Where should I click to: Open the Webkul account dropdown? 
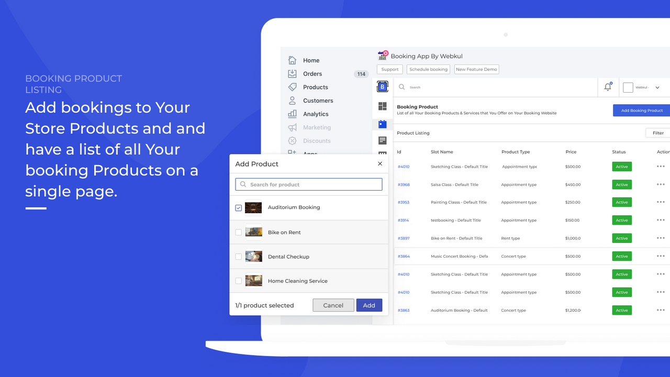click(x=641, y=87)
